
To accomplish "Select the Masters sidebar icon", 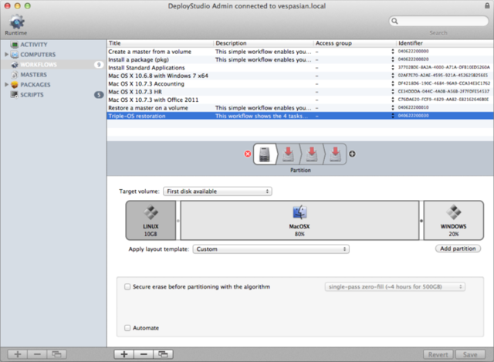I will pos(14,75).
